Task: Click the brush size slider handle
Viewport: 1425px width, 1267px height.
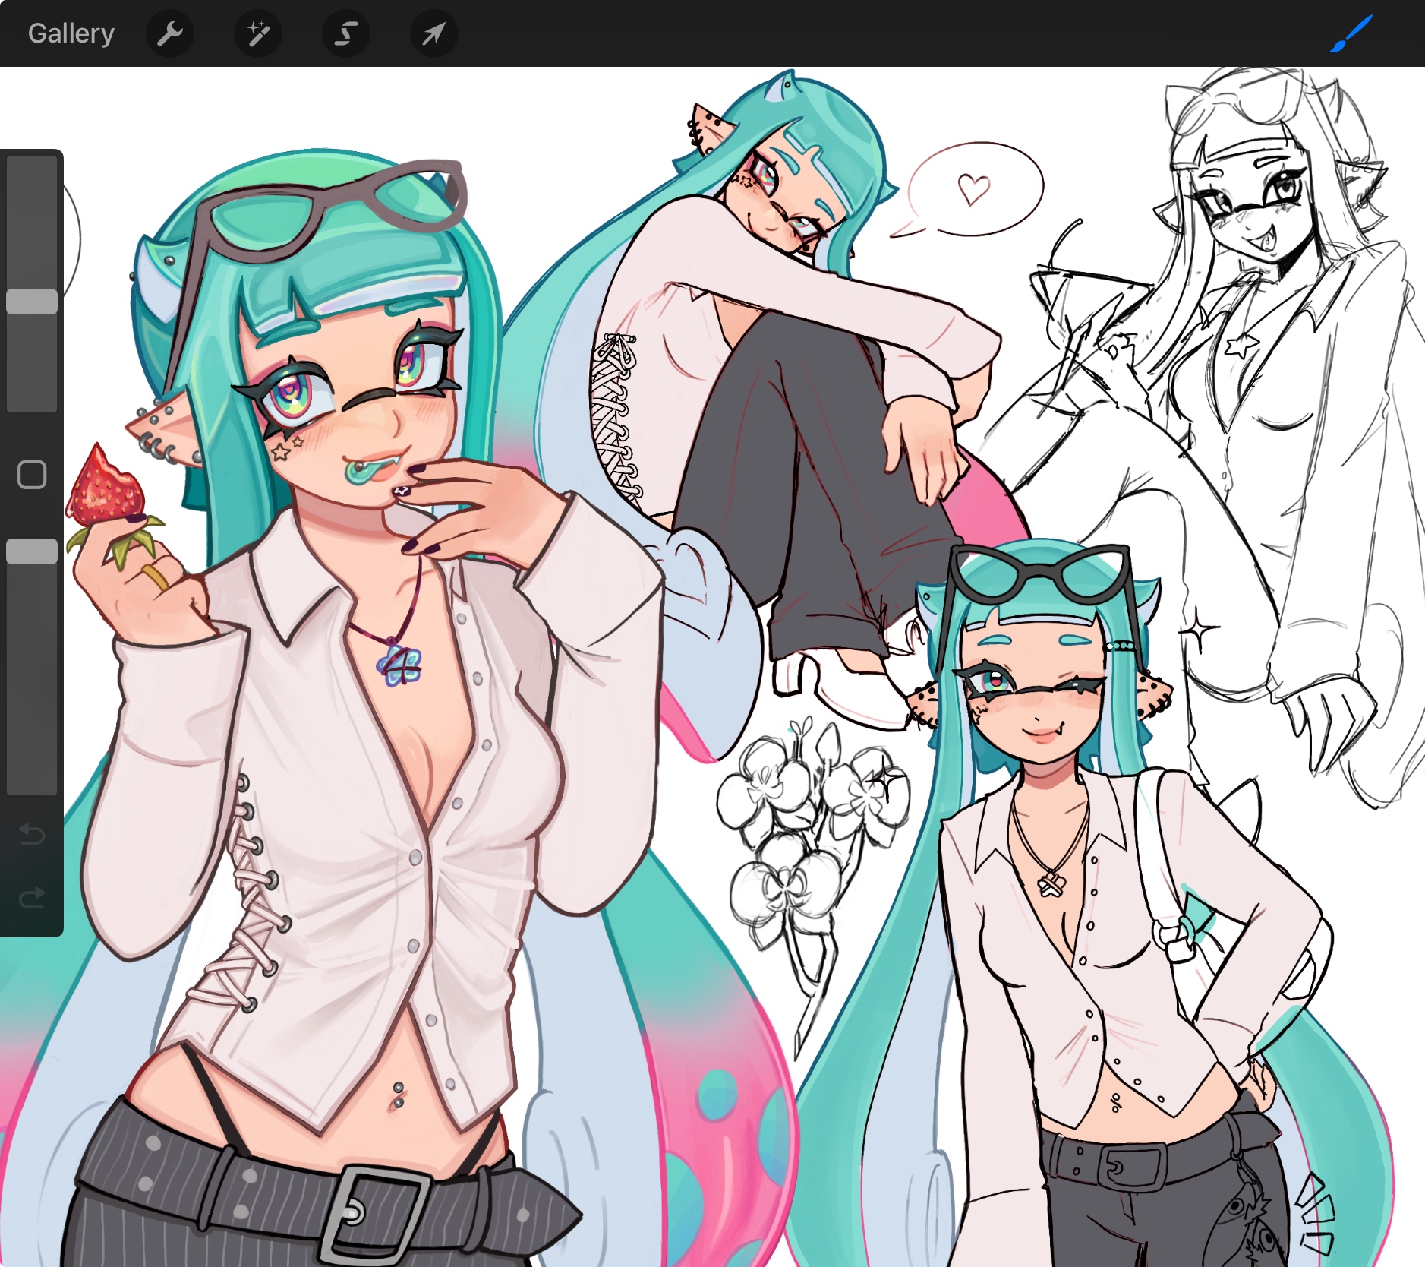Action: 32,302
